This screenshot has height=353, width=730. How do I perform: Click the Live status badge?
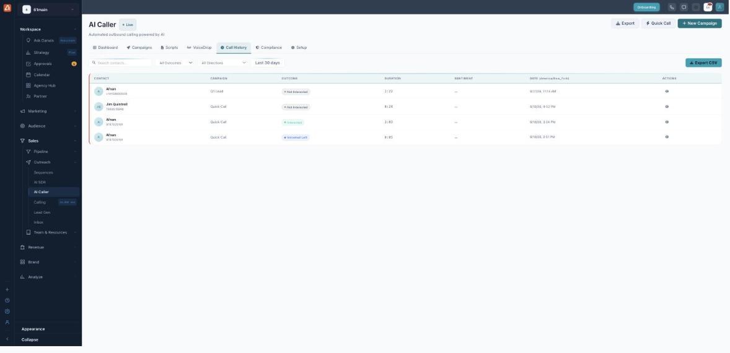tap(128, 25)
